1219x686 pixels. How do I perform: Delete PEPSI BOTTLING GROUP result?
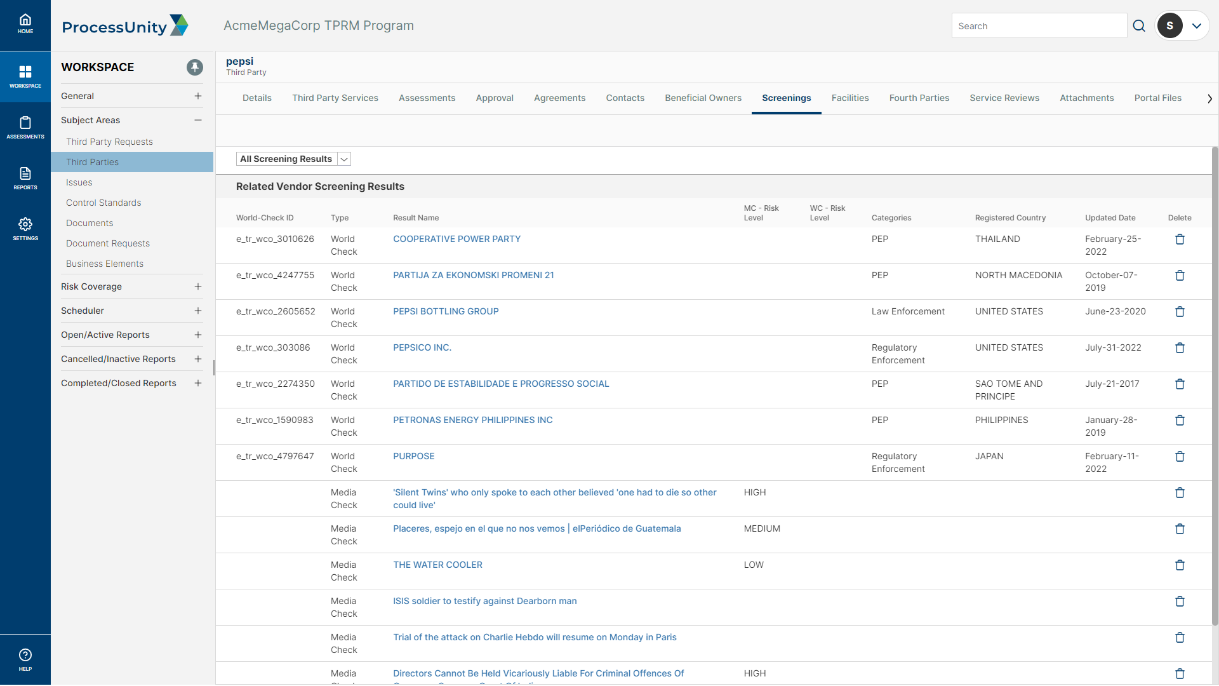(1180, 312)
